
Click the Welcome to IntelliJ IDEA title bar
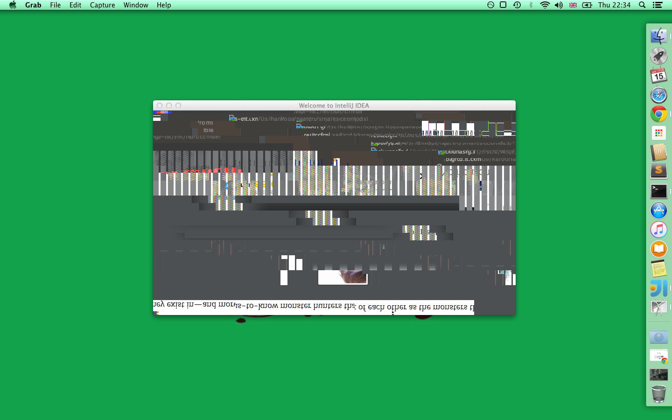(x=334, y=105)
